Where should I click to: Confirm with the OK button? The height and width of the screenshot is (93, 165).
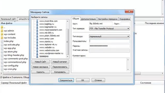(82, 80)
